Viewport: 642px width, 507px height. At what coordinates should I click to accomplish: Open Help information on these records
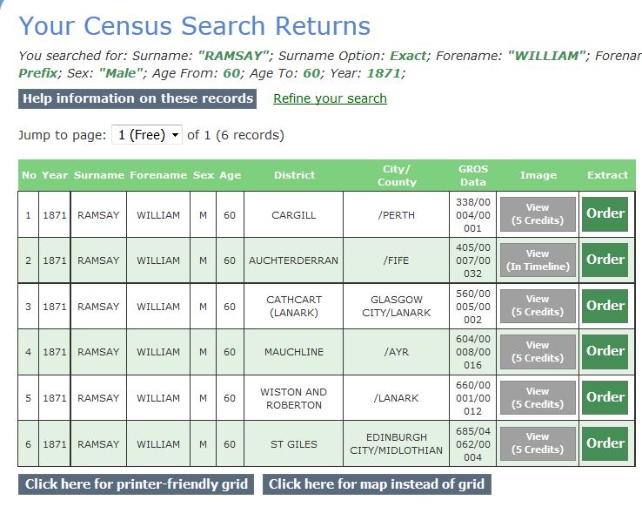coord(137,98)
